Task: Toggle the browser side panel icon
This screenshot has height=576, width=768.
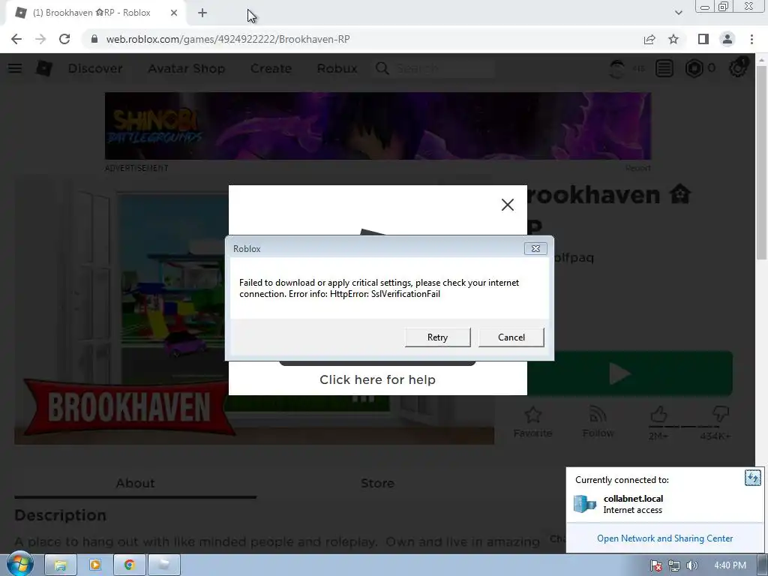Action: (703, 39)
